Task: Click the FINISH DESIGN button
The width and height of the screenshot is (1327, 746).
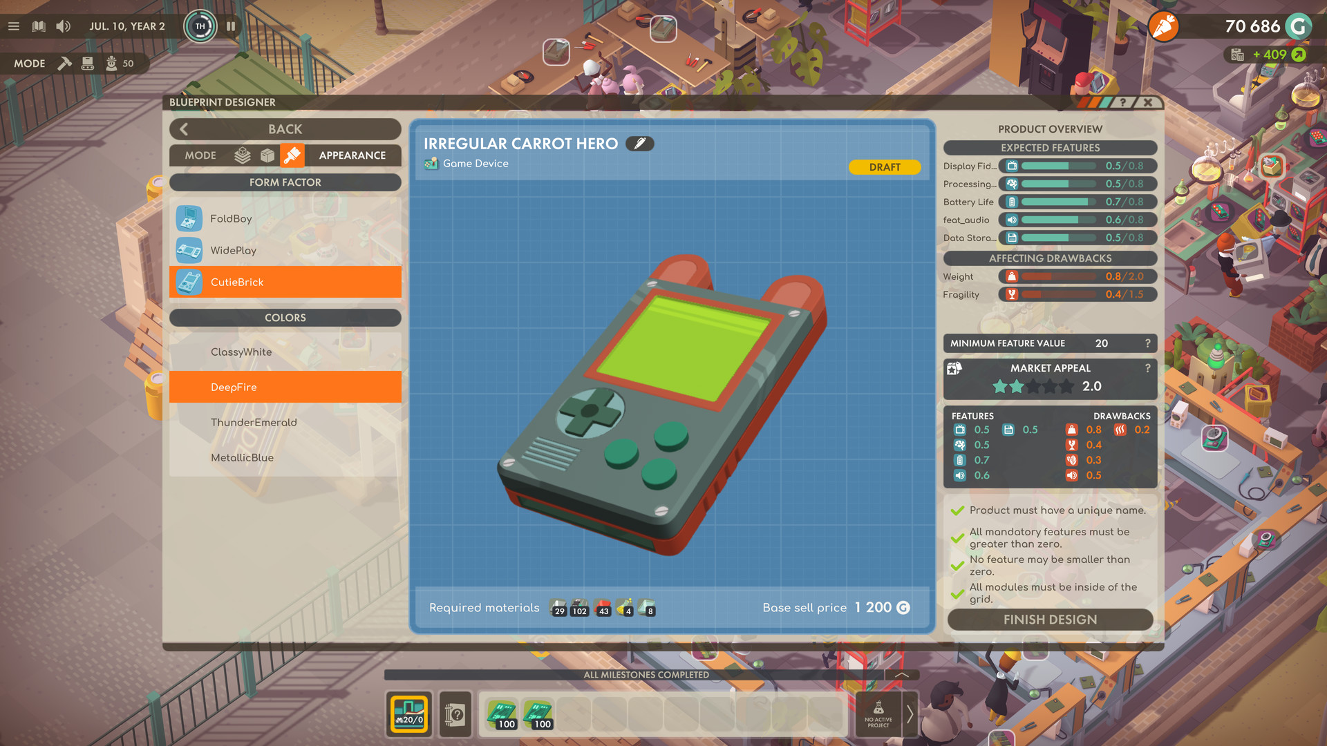Action: tap(1050, 618)
